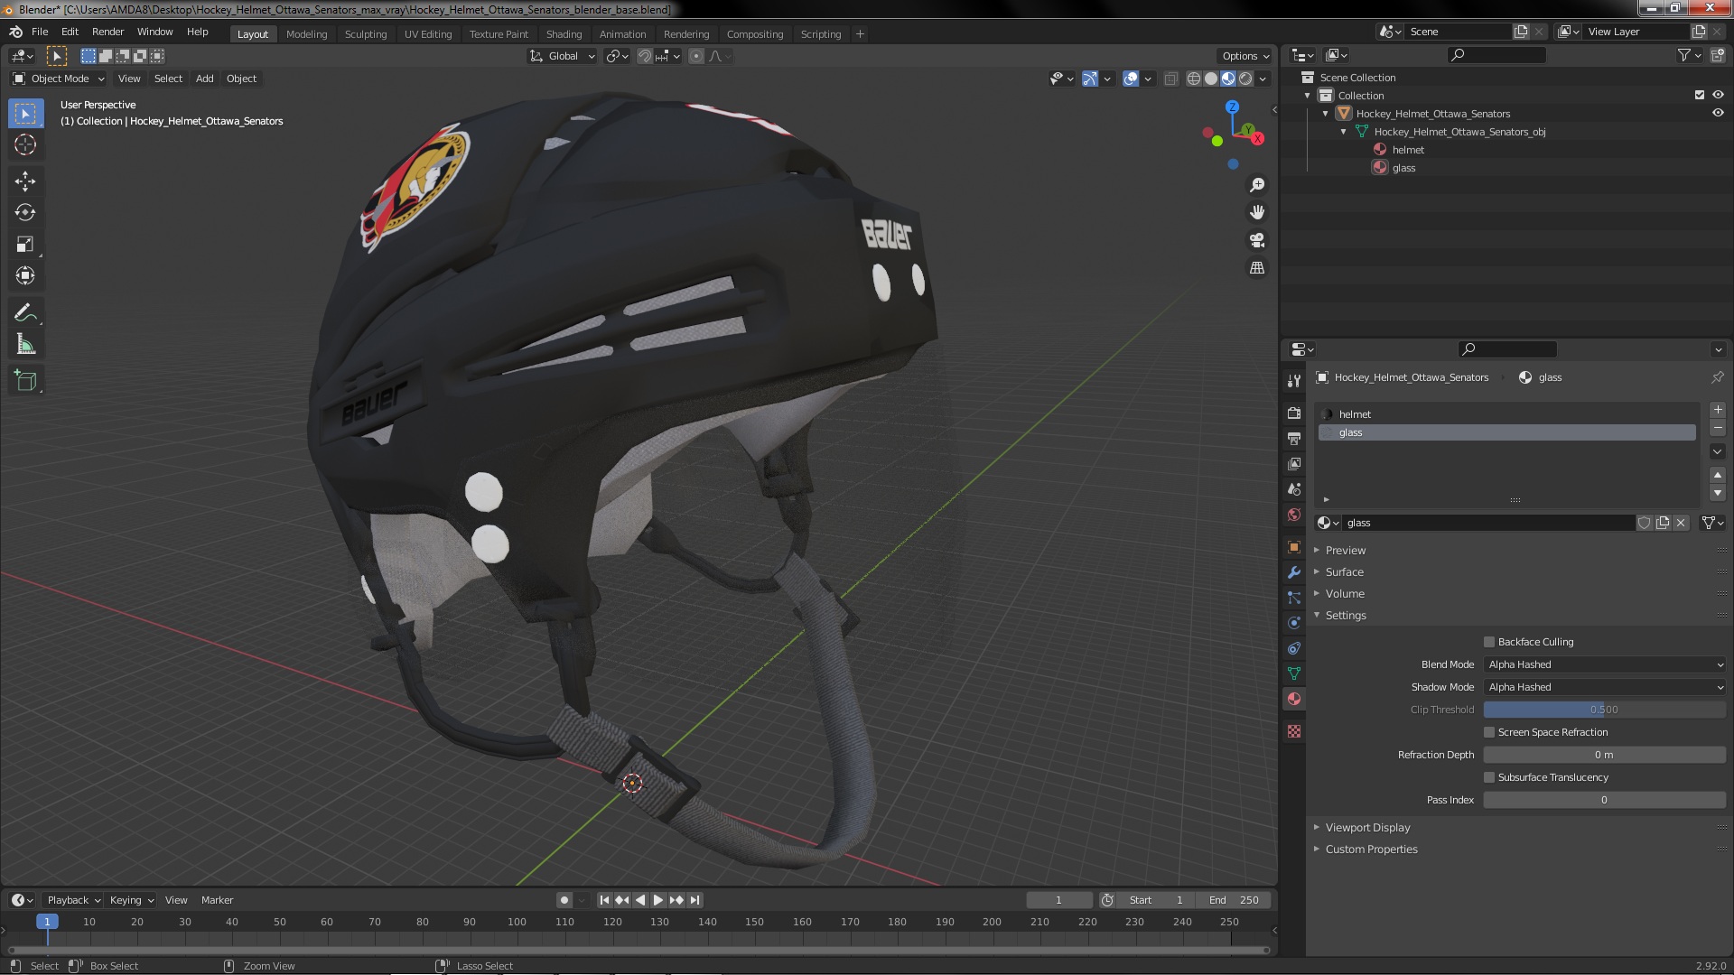Screen dimensions: 1734x975
Task: Open the Blend Mode dropdown
Action: pyautogui.click(x=1605, y=664)
